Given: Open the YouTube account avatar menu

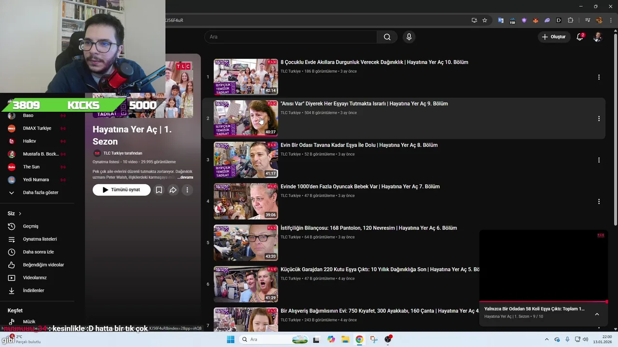Looking at the screenshot, I should (597, 37).
